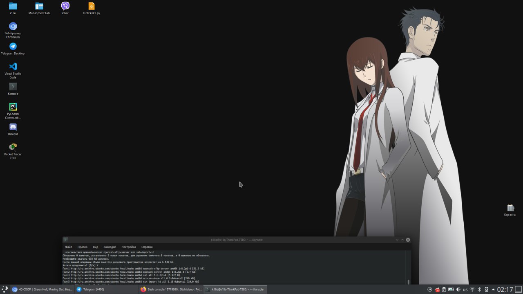This screenshot has height=294, width=523.
Task: Click the 'Хотите продолжить? [Д/н] Y' terminal line
Action: click(x=80, y=265)
